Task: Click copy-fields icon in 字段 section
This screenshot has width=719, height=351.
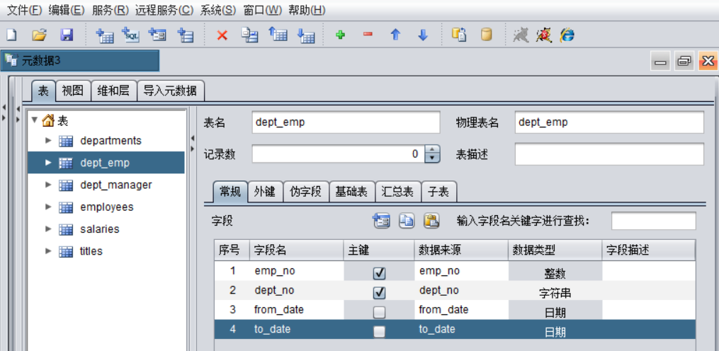Action: (407, 220)
